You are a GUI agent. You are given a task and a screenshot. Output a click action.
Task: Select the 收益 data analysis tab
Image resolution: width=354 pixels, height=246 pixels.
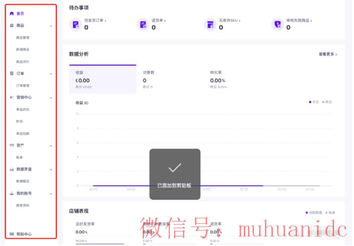click(103, 79)
